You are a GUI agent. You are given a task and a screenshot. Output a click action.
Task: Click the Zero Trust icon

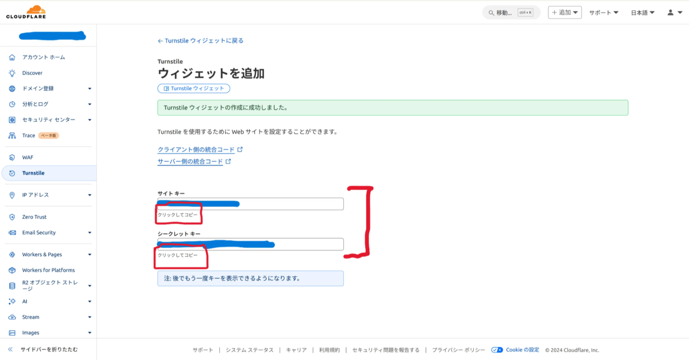[x=12, y=217]
